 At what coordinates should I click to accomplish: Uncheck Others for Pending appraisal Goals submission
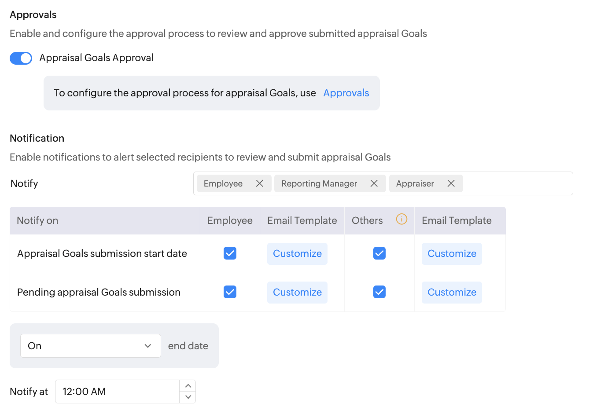coord(379,292)
